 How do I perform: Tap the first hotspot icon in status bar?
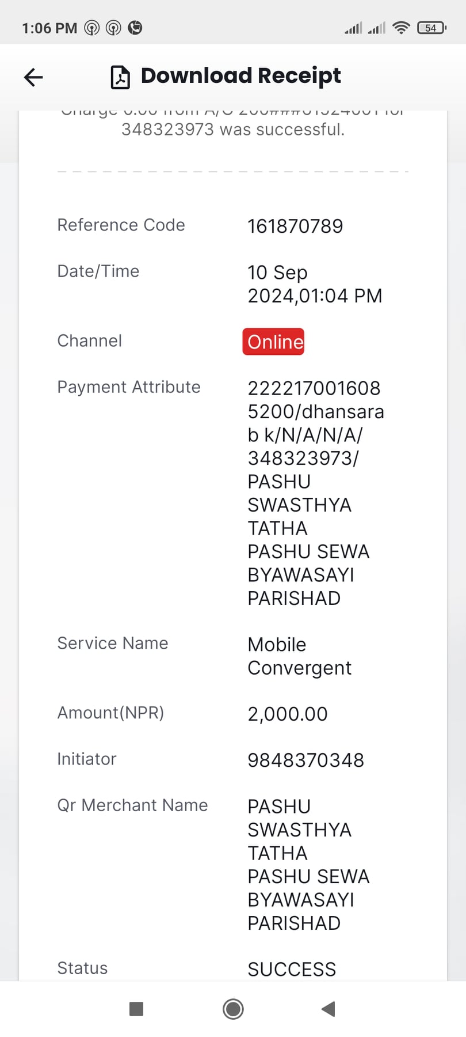click(92, 28)
